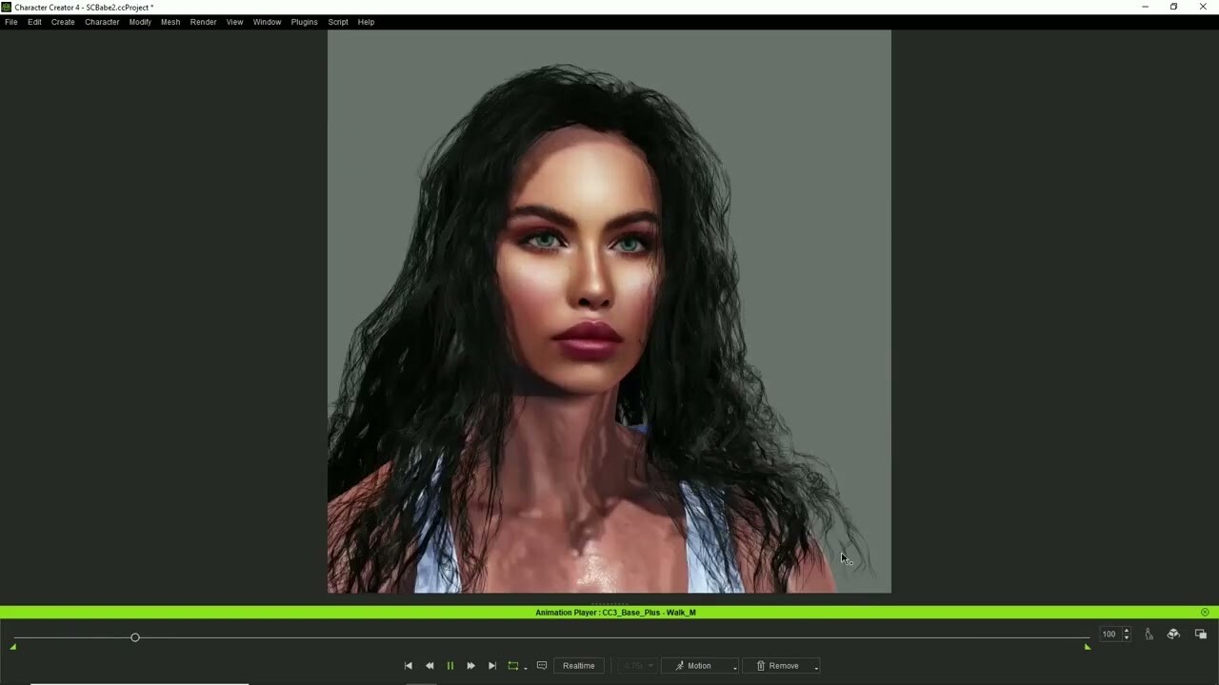Enable Realtime playback mode
This screenshot has height=685, width=1219.
coord(579,665)
